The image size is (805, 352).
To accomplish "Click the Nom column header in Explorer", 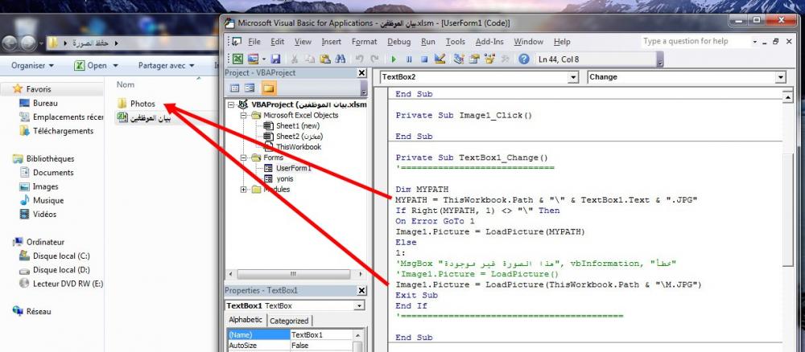I will 126,84.
